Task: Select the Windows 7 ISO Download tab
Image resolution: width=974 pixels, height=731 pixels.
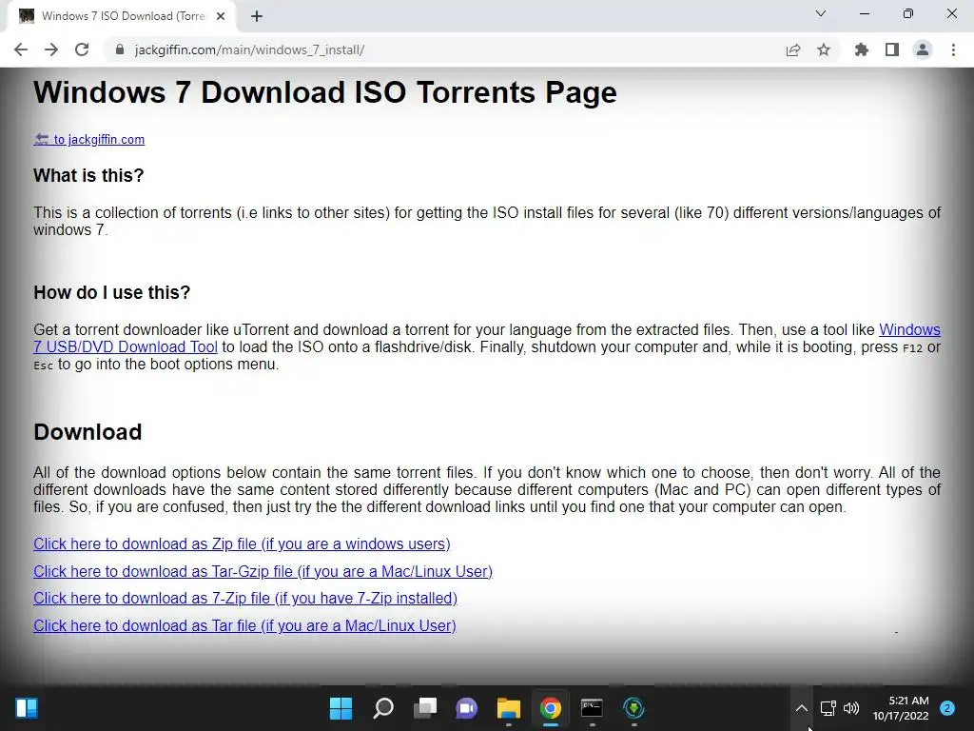Action: [x=122, y=16]
